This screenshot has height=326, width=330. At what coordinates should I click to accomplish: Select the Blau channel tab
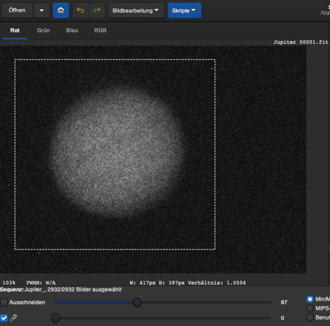coord(72,30)
